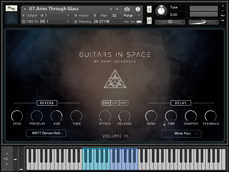The image size is (229, 172).
Task: Solo the instrument with the S button
Action: pyautogui.click(x=149, y=9)
